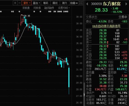This screenshot has width=129, height=106.
Task: Click 39.35 high price marker on chart
Action: click(x=27, y=16)
